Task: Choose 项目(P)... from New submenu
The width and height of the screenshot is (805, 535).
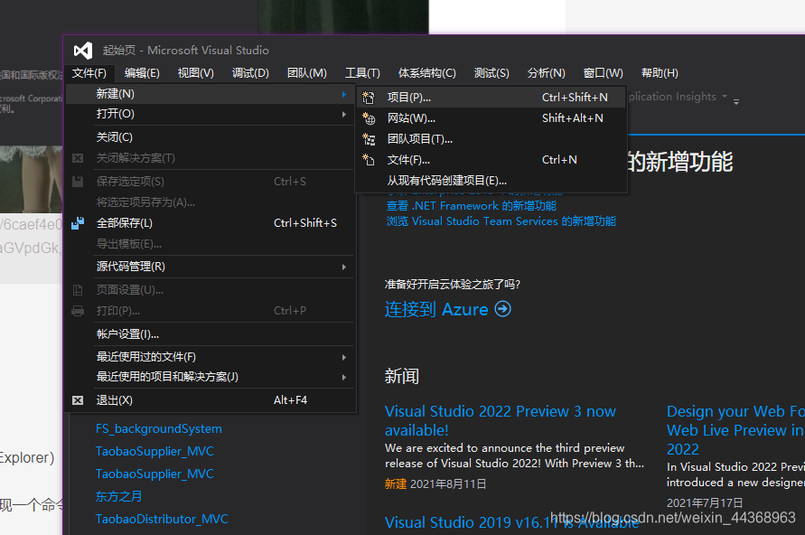Action: pos(491,97)
